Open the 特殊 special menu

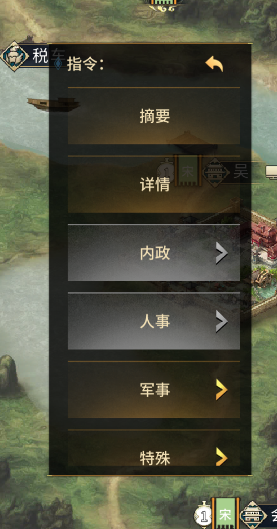154,448
